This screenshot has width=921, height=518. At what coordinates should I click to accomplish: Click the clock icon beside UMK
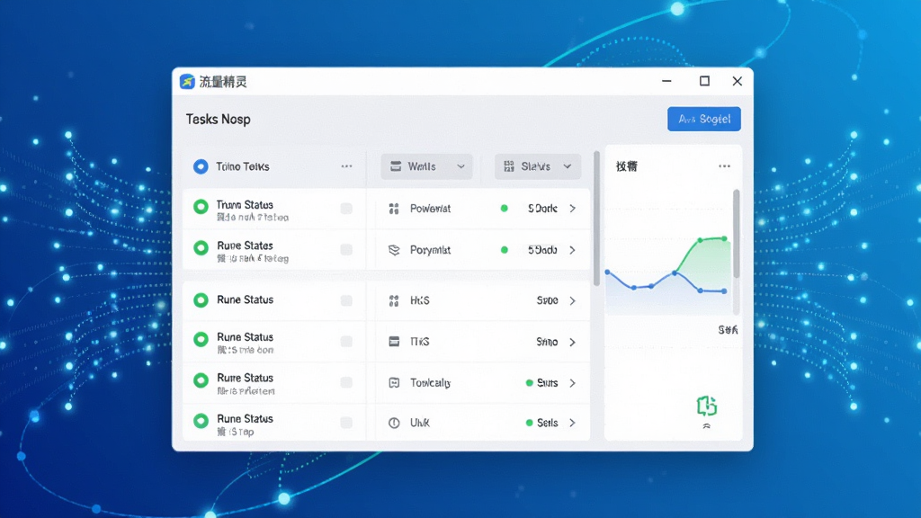(x=394, y=423)
